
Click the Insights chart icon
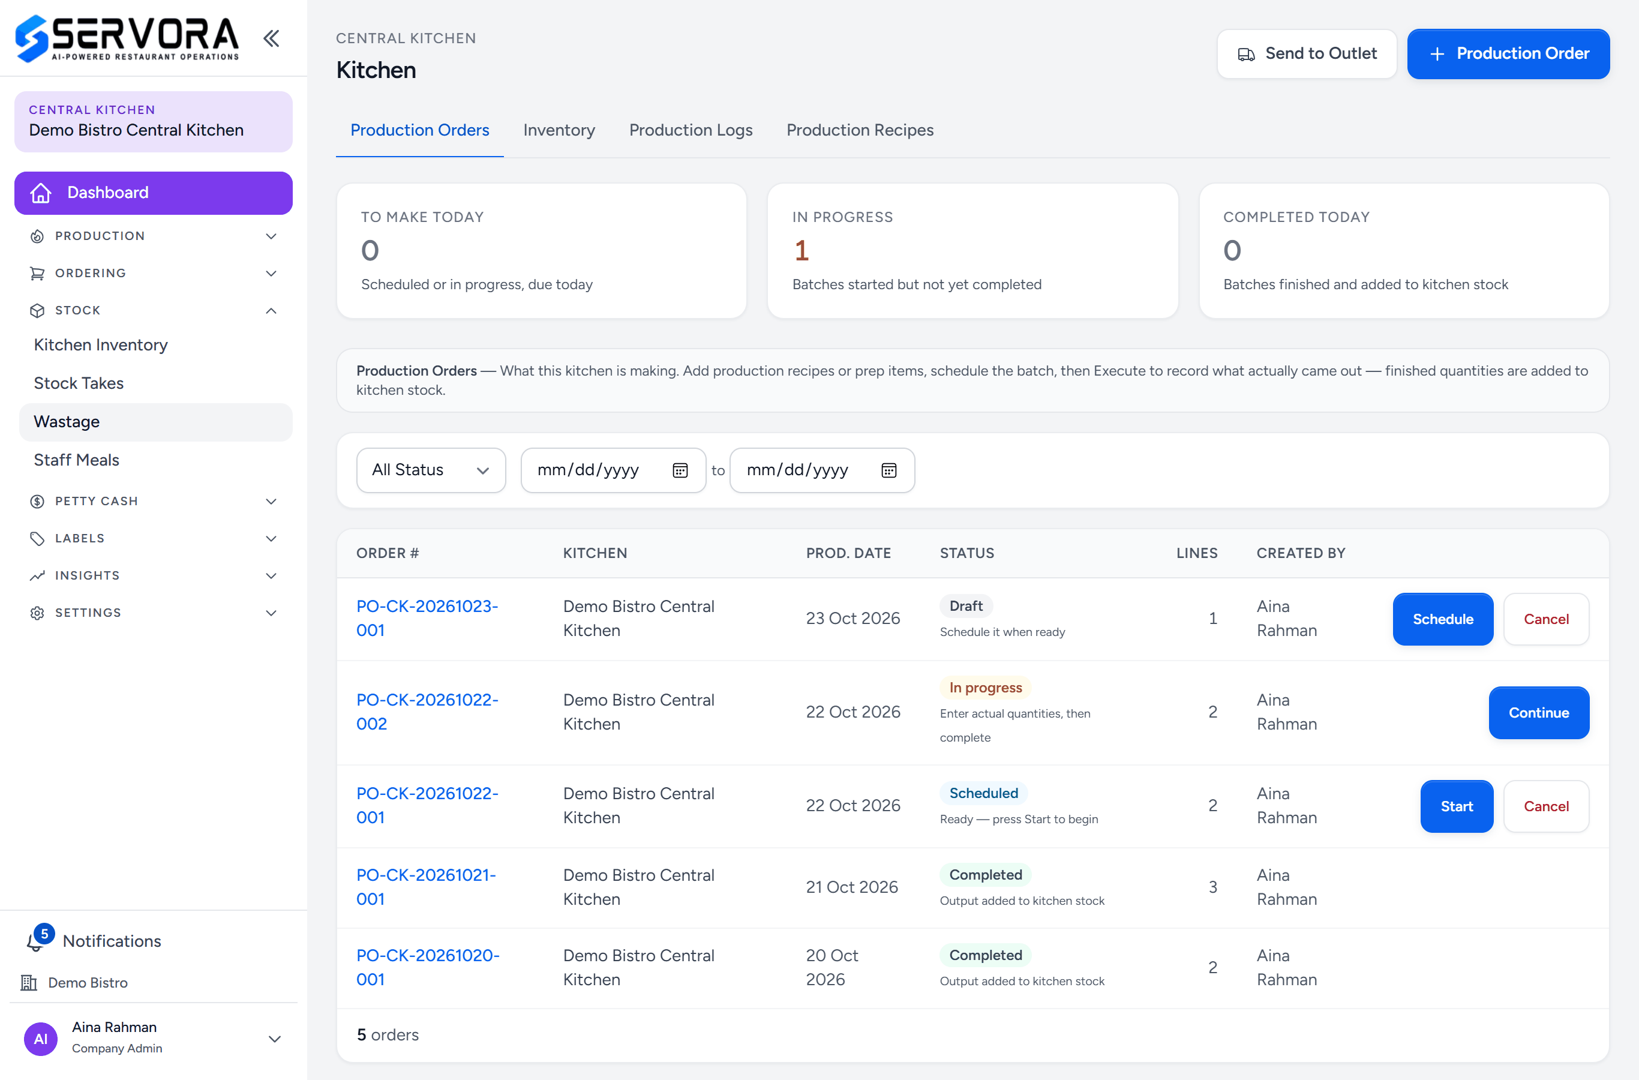pos(37,576)
